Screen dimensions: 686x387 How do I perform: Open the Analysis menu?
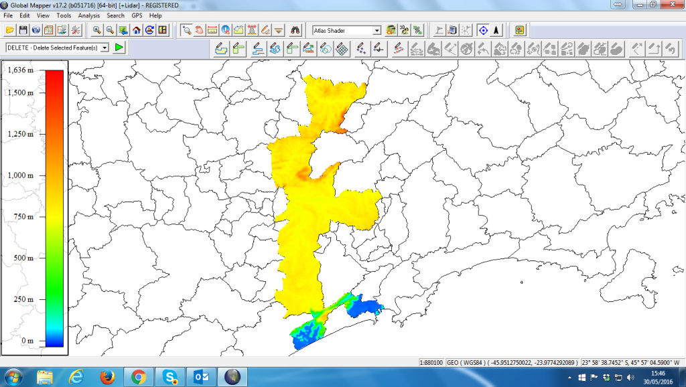click(88, 15)
